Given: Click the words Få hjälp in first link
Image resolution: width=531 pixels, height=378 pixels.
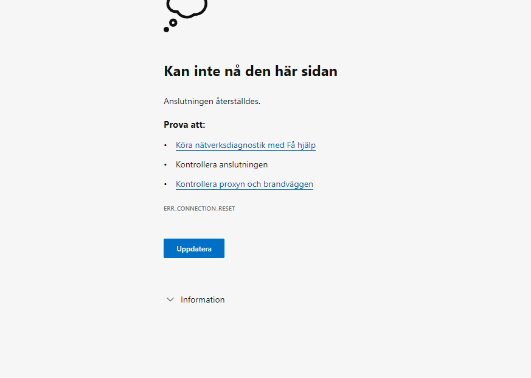Looking at the screenshot, I should pyautogui.click(x=301, y=145).
